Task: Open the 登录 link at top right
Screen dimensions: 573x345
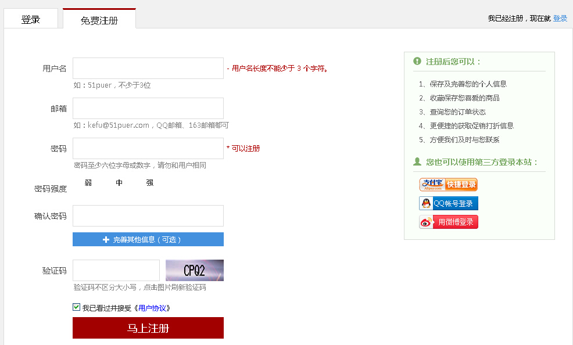Action: coord(560,18)
